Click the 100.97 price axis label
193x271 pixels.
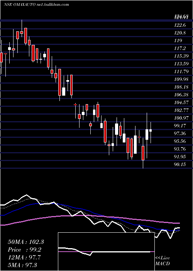(181, 118)
